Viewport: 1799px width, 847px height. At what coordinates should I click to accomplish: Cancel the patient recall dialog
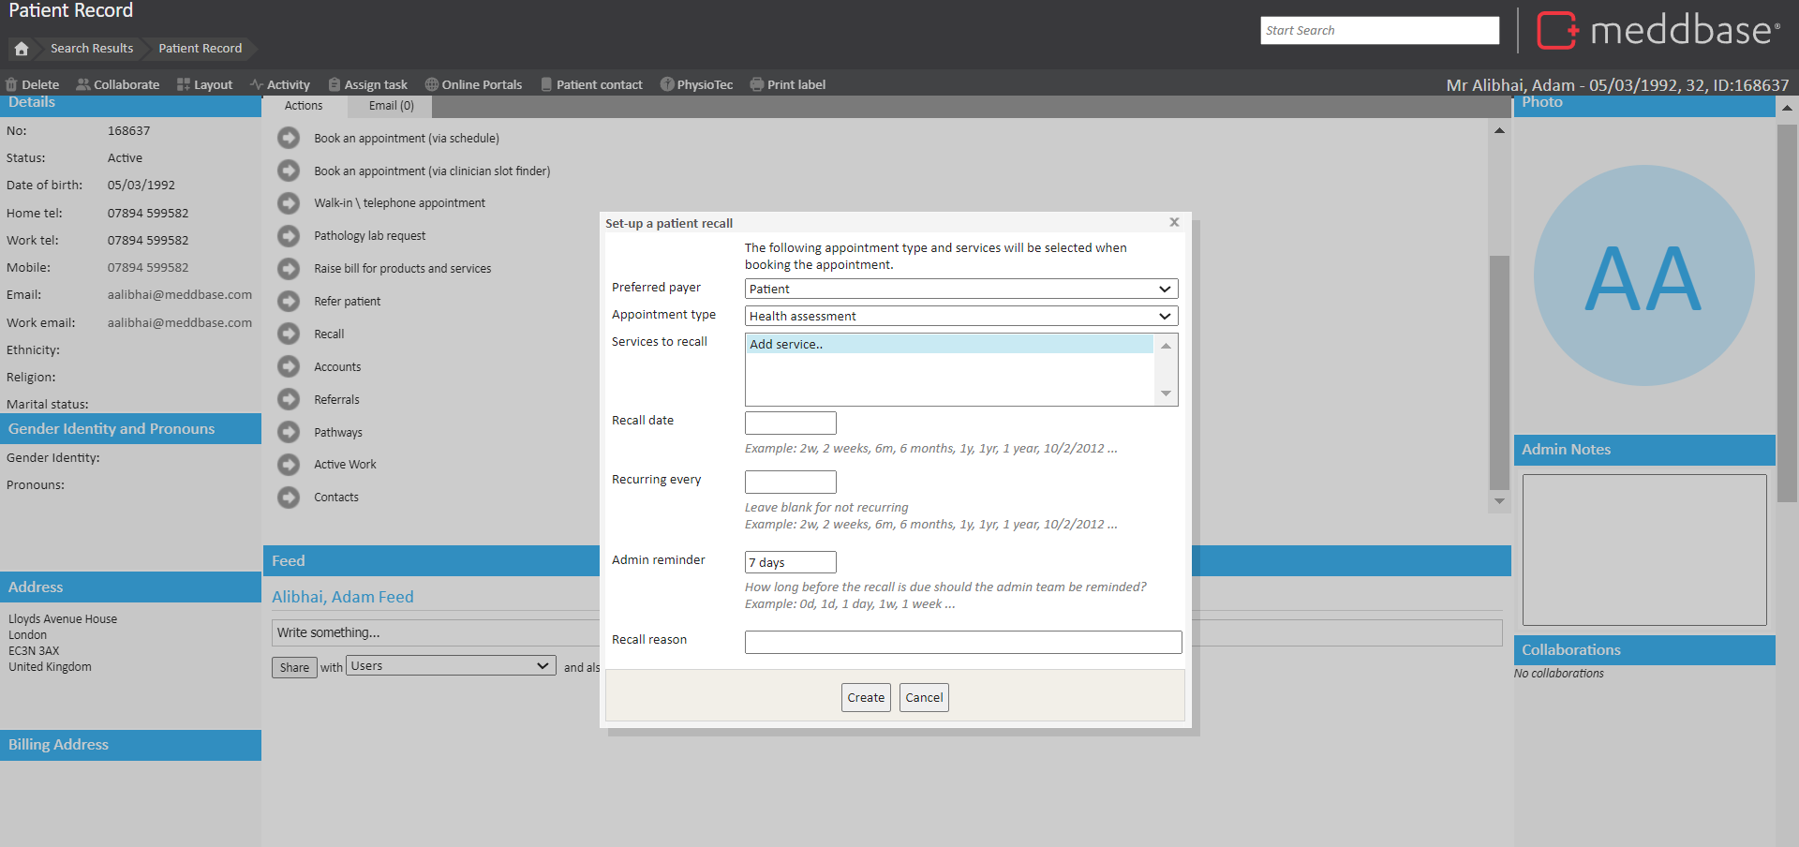[924, 697]
